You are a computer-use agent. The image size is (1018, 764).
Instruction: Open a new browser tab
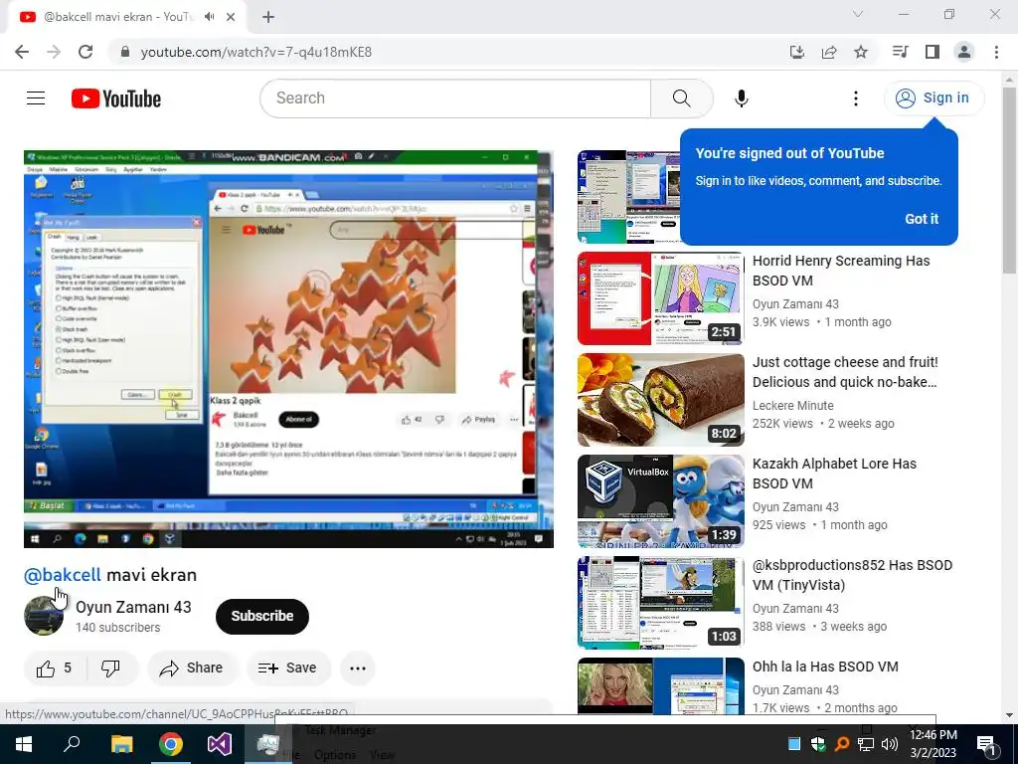pos(268,17)
